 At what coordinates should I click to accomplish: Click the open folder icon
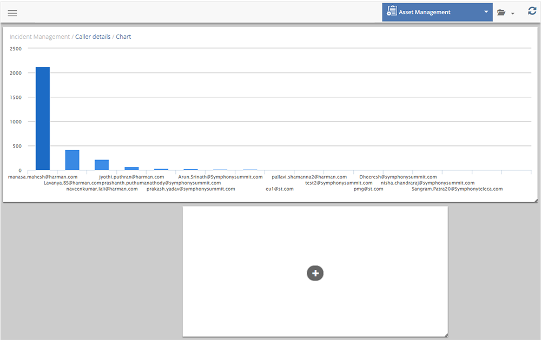tap(502, 12)
